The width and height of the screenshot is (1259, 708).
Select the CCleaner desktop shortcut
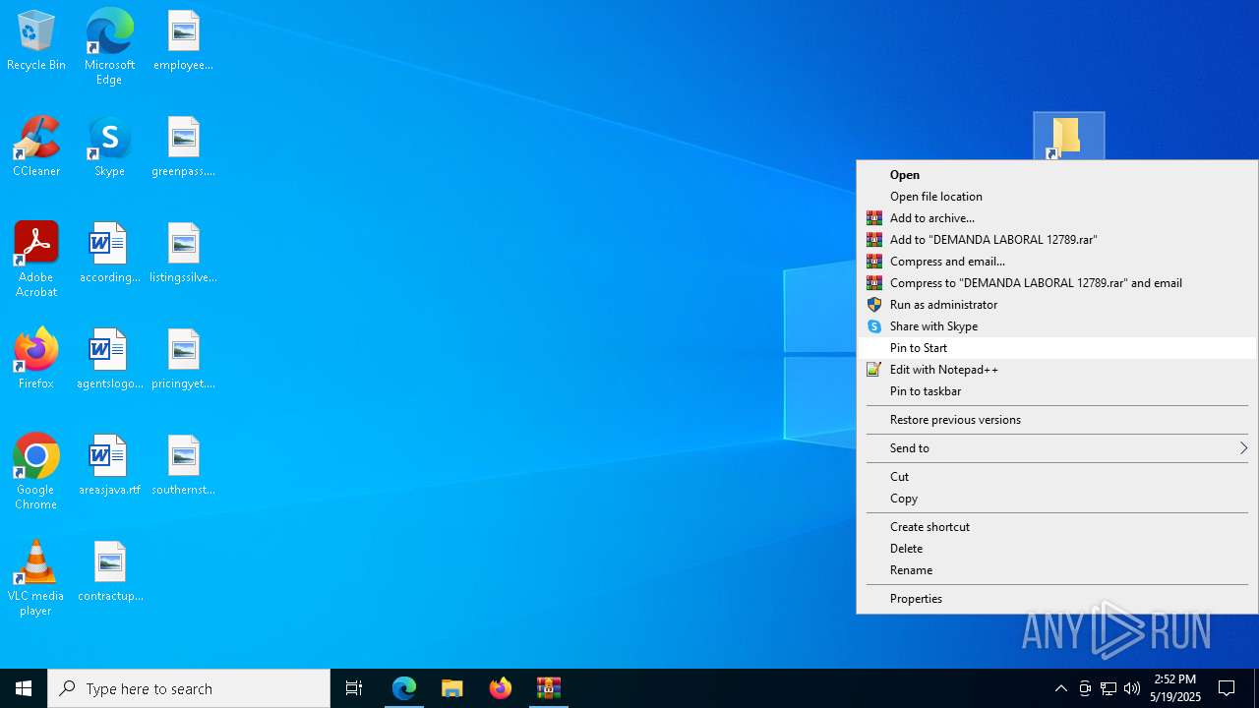coord(36,147)
